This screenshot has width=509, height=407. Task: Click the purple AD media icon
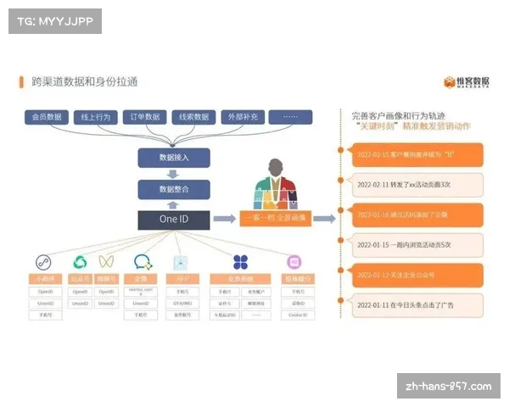click(x=294, y=262)
